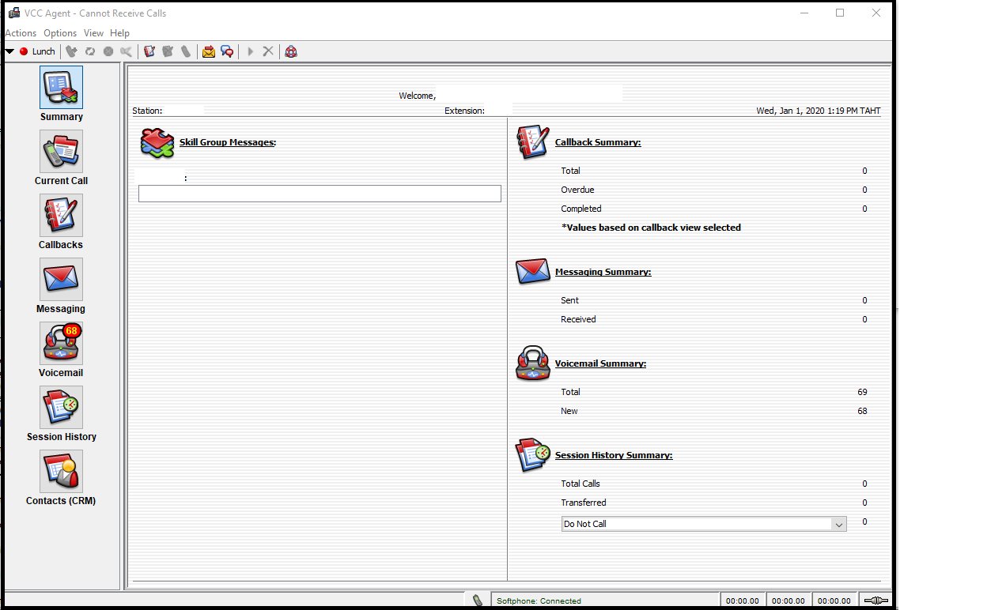Image resolution: width=1006 pixels, height=610 pixels.
Task: Click the play arrow toolbar icon
Action: click(250, 51)
